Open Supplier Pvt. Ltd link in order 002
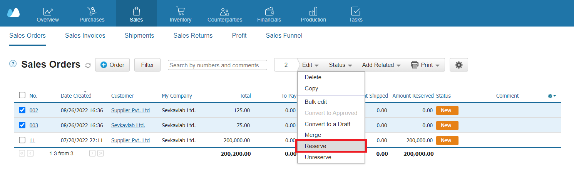The image size is (574, 188). pyautogui.click(x=131, y=110)
